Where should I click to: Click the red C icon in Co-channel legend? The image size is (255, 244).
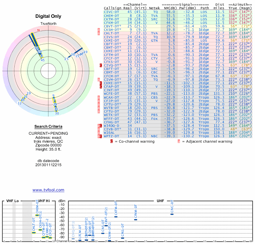[x=112, y=141]
